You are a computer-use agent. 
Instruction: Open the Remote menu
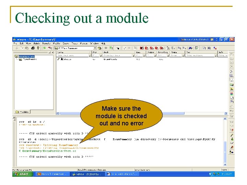[x=46, y=43]
